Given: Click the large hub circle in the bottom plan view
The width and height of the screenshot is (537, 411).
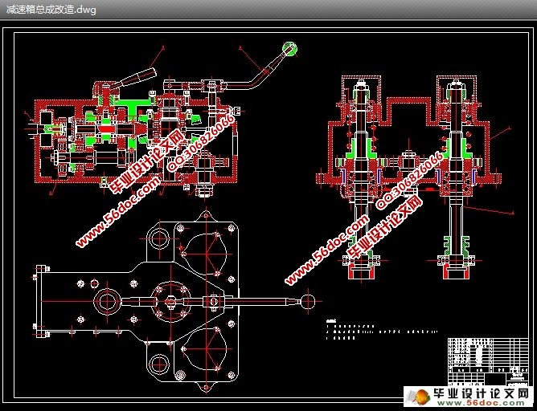Looking at the screenshot, I should [107, 302].
